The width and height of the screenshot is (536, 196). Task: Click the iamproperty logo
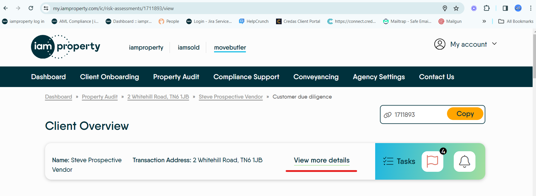66,47
